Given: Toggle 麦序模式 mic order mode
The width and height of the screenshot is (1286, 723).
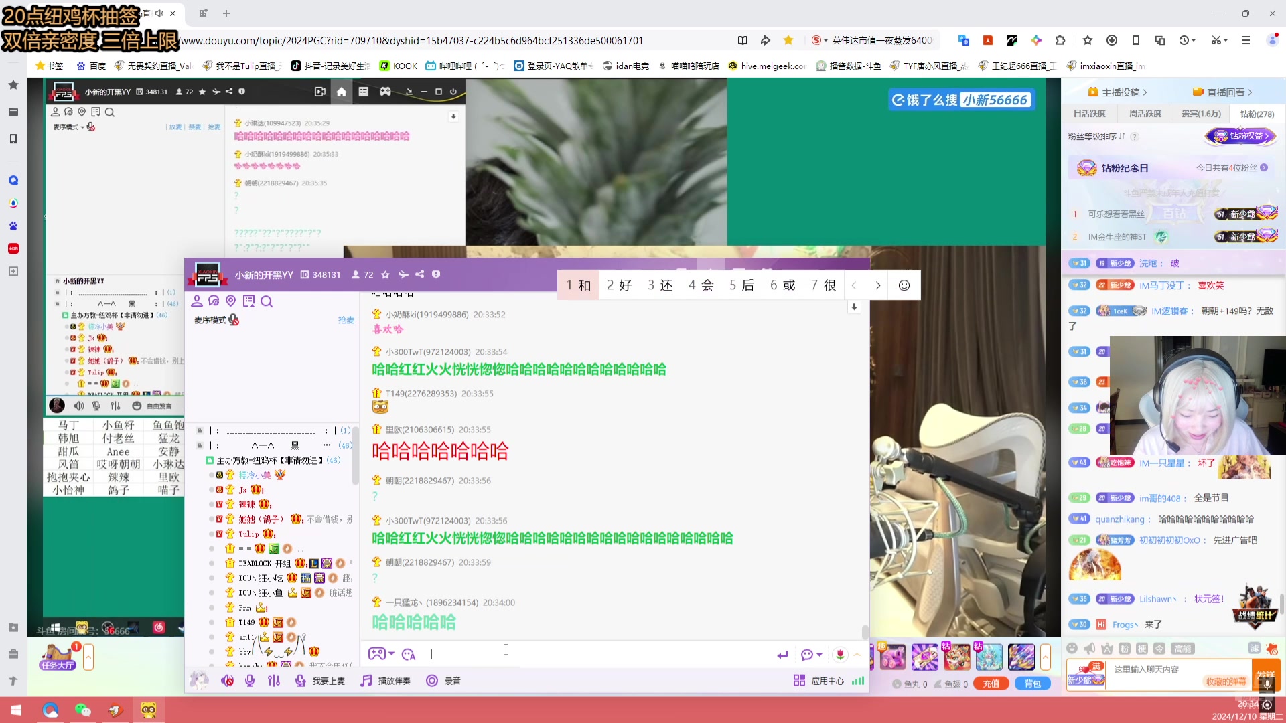Looking at the screenshot, I should 216,320.
